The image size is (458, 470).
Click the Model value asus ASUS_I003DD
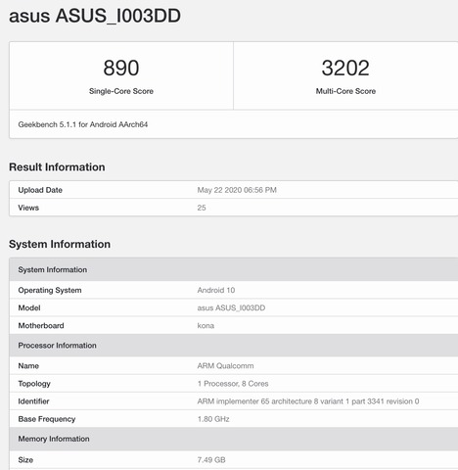231,307
